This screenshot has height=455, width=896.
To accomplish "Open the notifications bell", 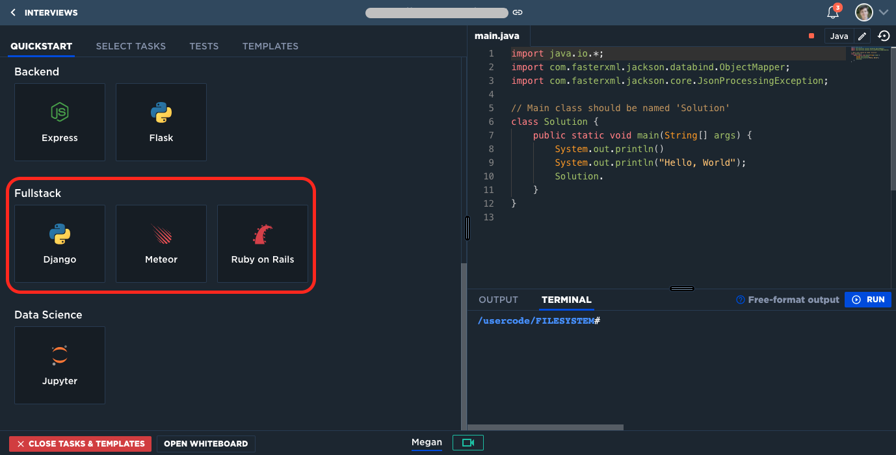I will pyautogui.click(x=832, y=12).
